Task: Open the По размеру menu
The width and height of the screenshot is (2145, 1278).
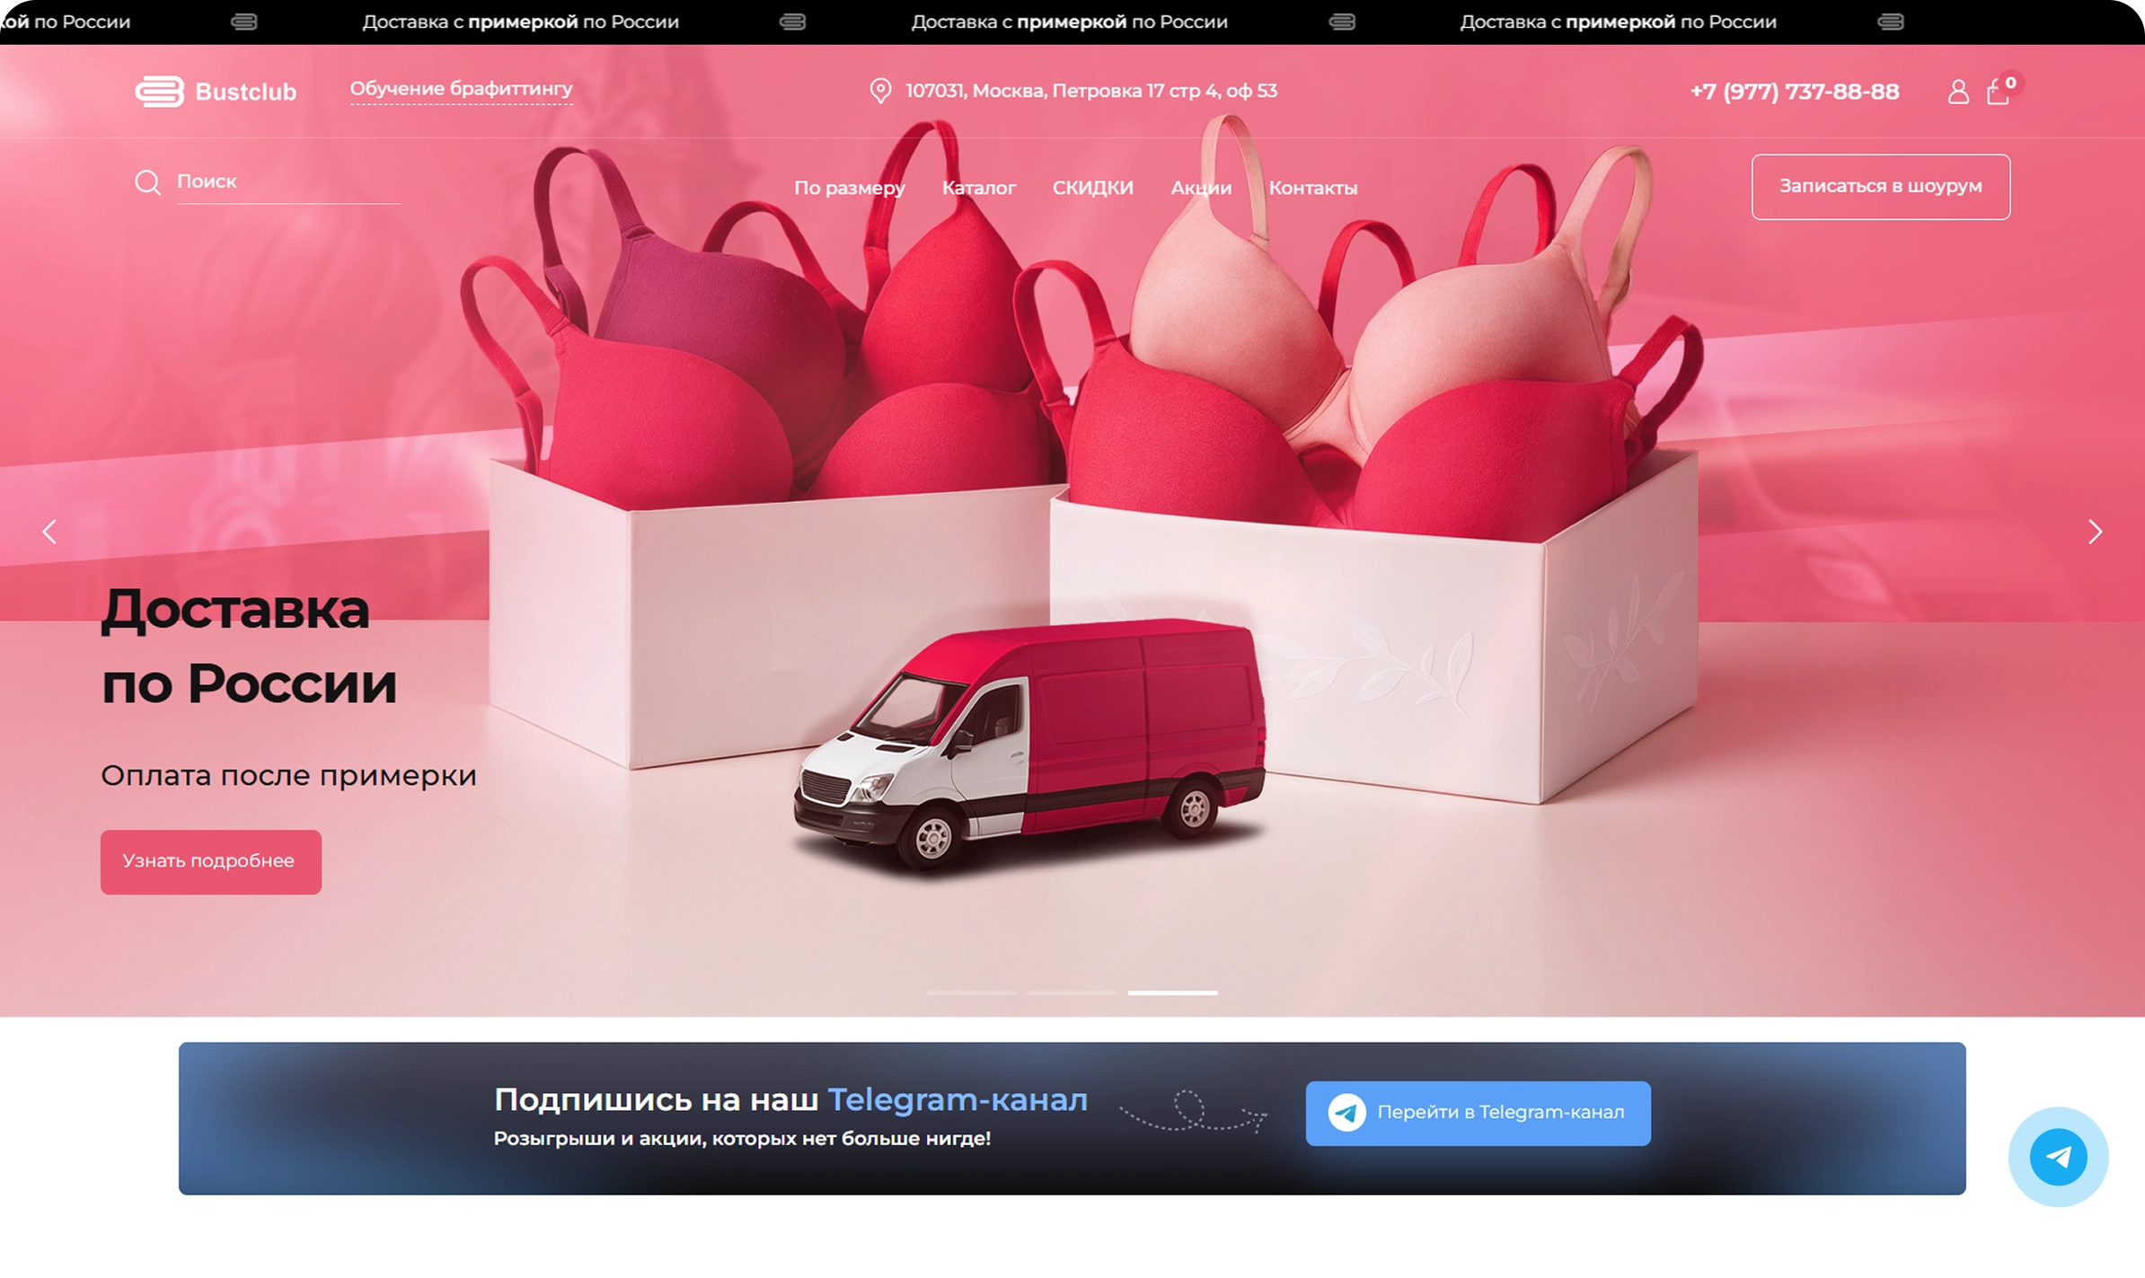Action: pos(849,188)
